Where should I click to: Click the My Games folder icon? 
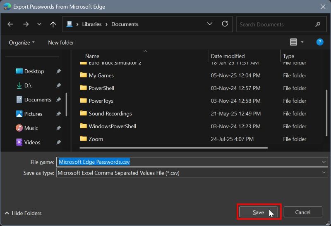(84, 75)
